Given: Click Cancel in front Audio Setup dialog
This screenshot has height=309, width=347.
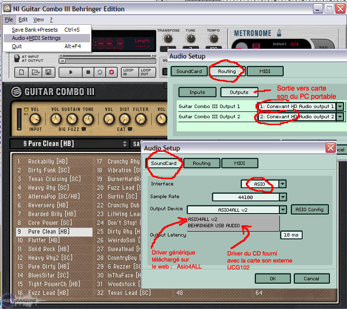Looking at the screenshot, I should pos(311,278).
